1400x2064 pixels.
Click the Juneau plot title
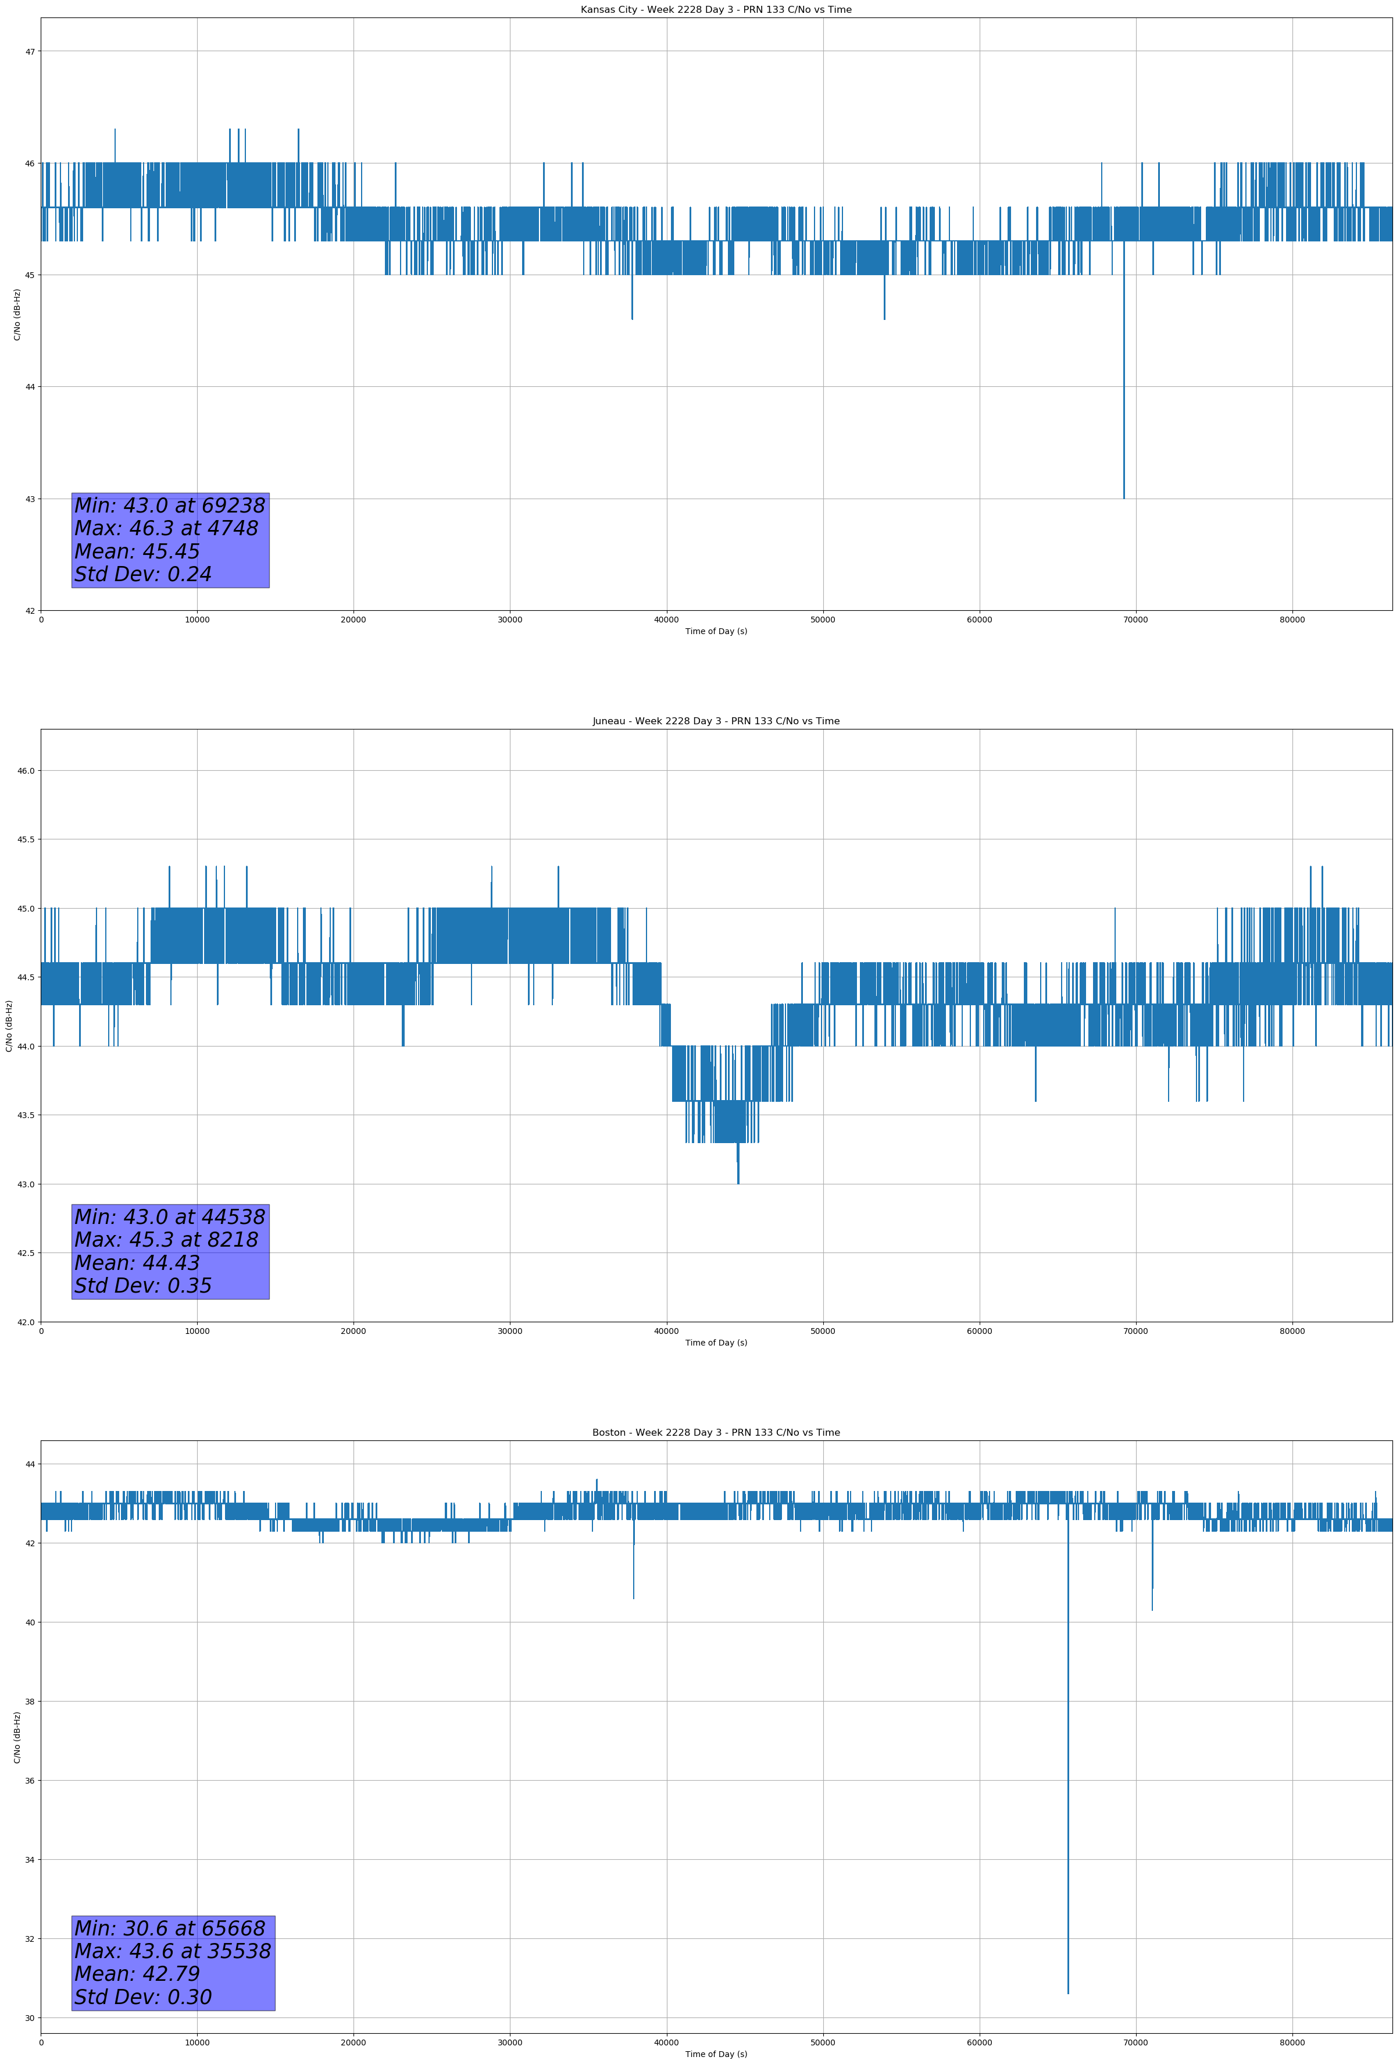(x=716, y=721)
